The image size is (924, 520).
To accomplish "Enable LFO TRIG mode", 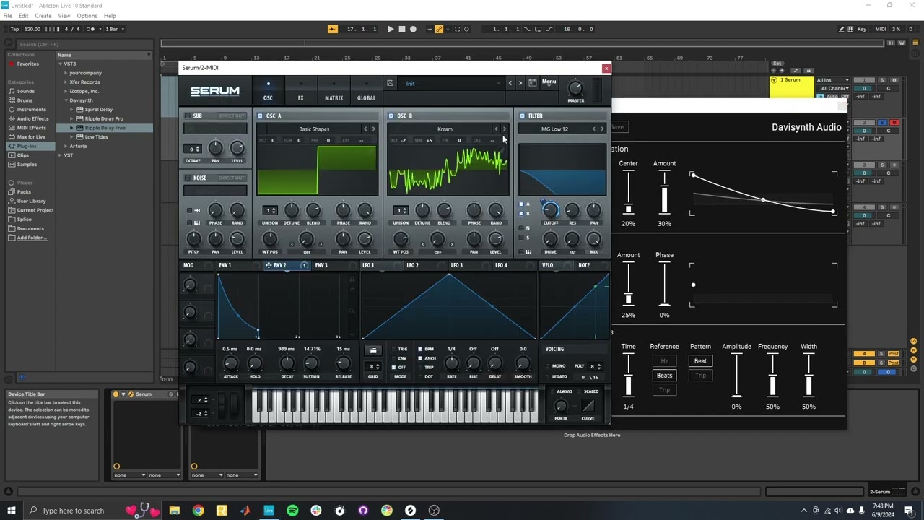I will 395,349.
